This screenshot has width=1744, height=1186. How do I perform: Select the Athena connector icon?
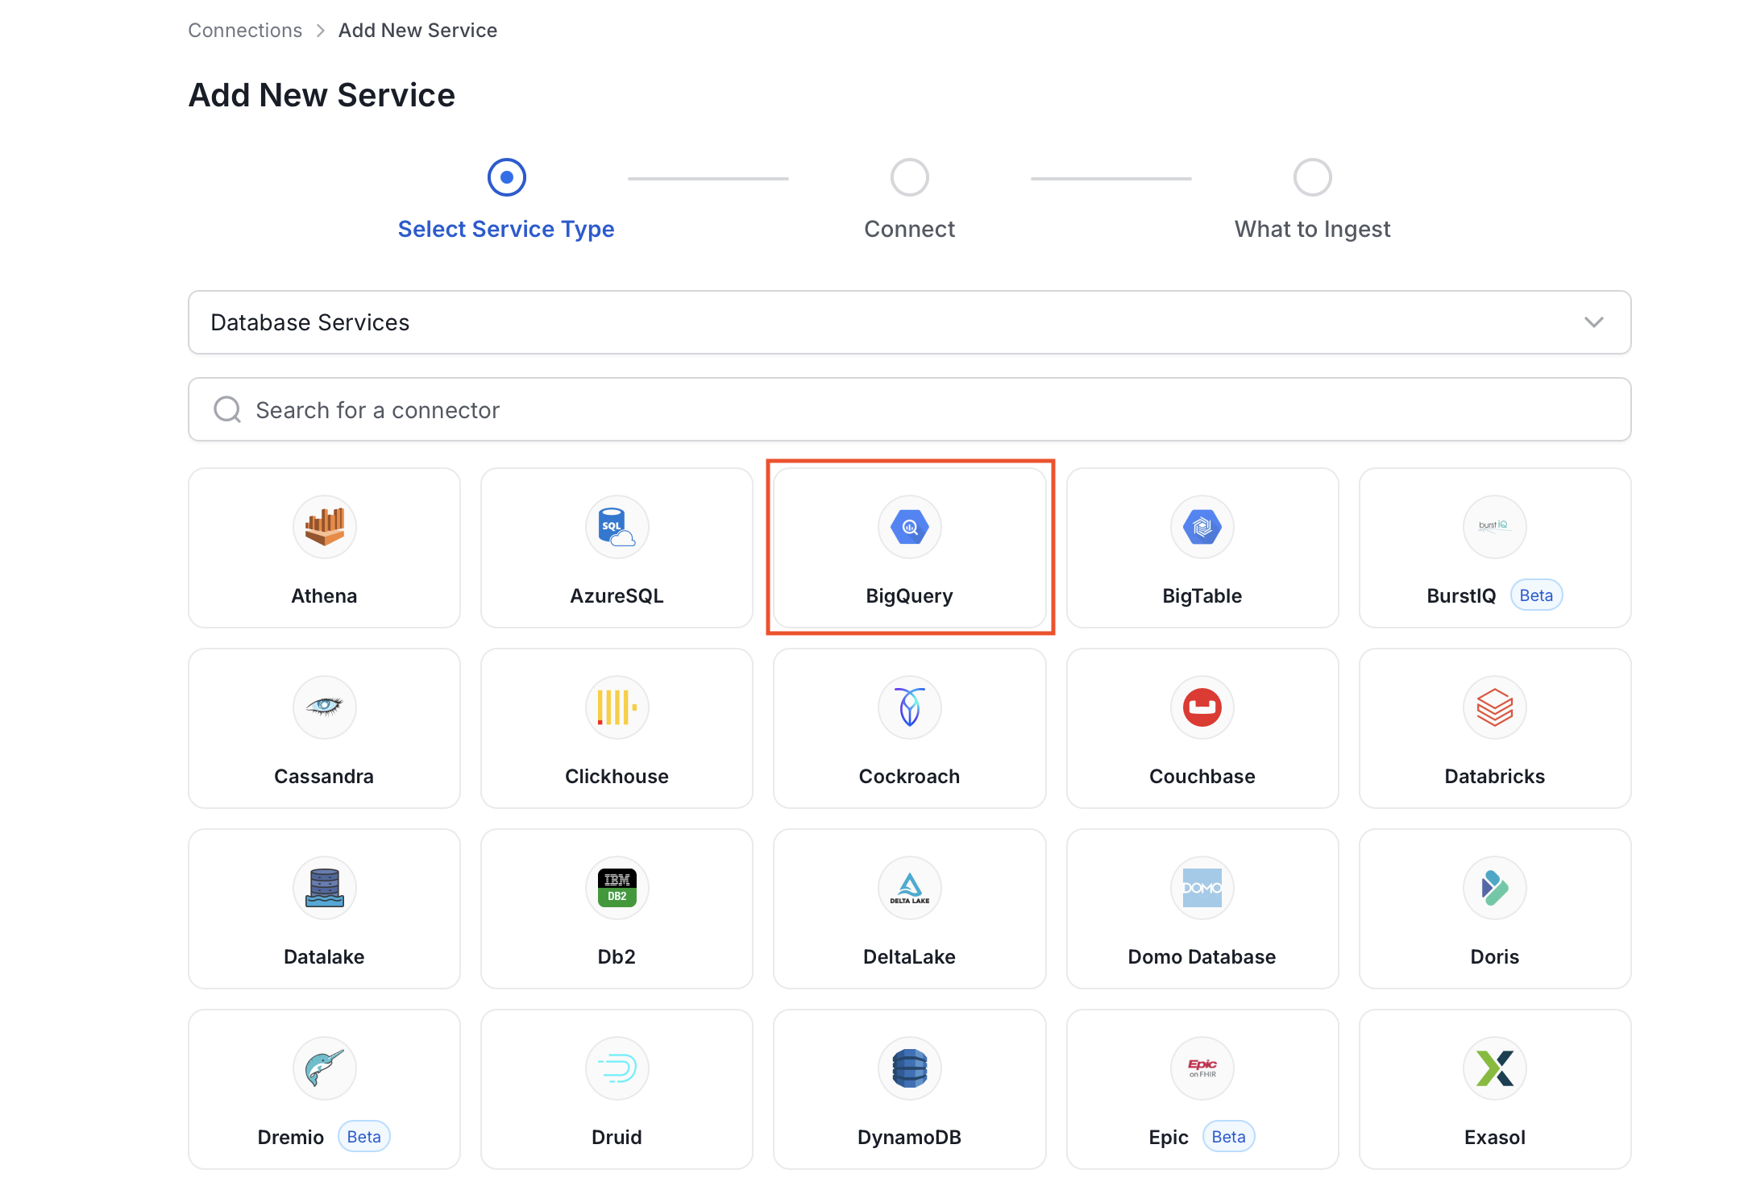pyautogui.click(x=324, y=527)
